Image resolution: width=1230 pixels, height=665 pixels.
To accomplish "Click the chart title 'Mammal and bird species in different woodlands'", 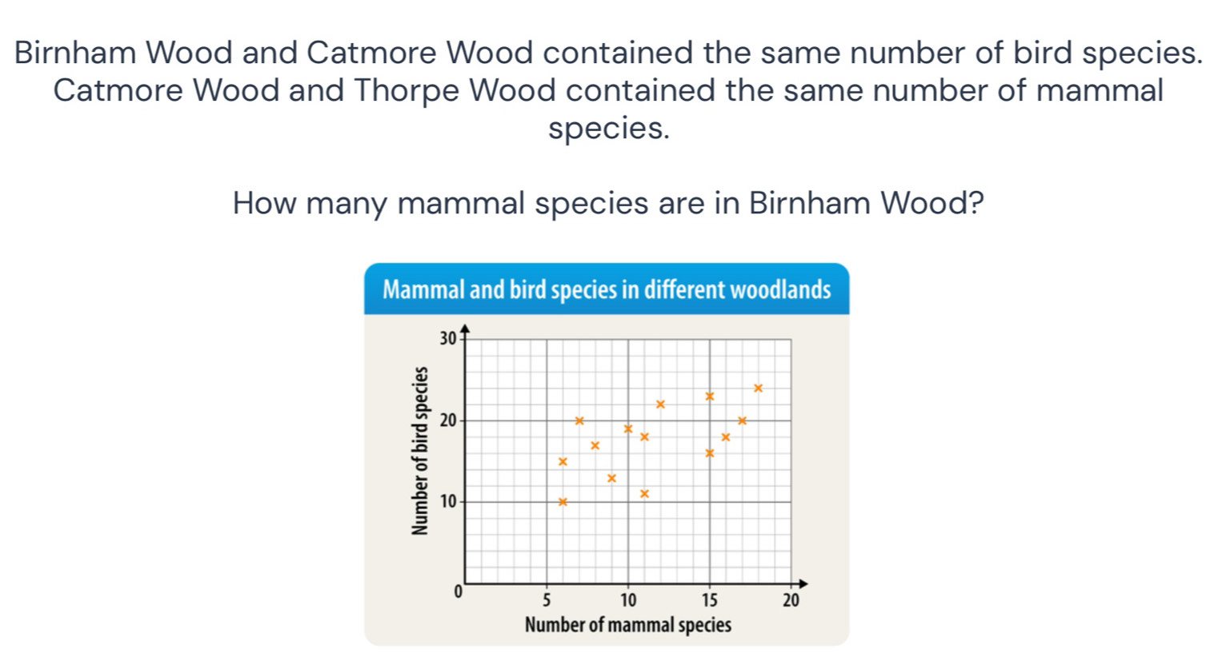I will [x=607, y=289].
